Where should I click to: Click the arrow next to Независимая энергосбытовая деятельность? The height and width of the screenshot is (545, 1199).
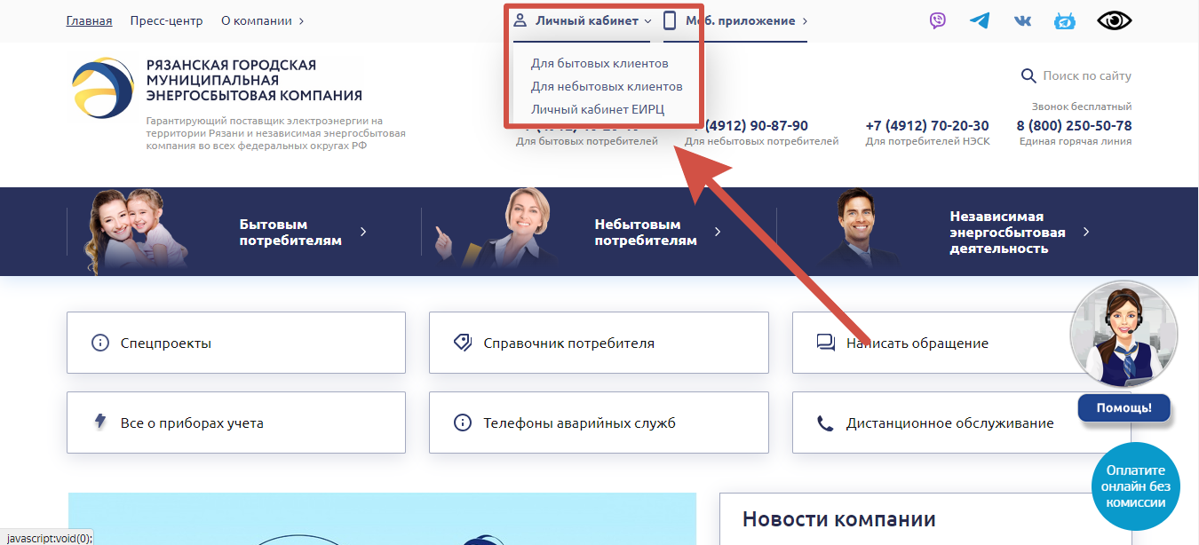(x=1086, y=232)
